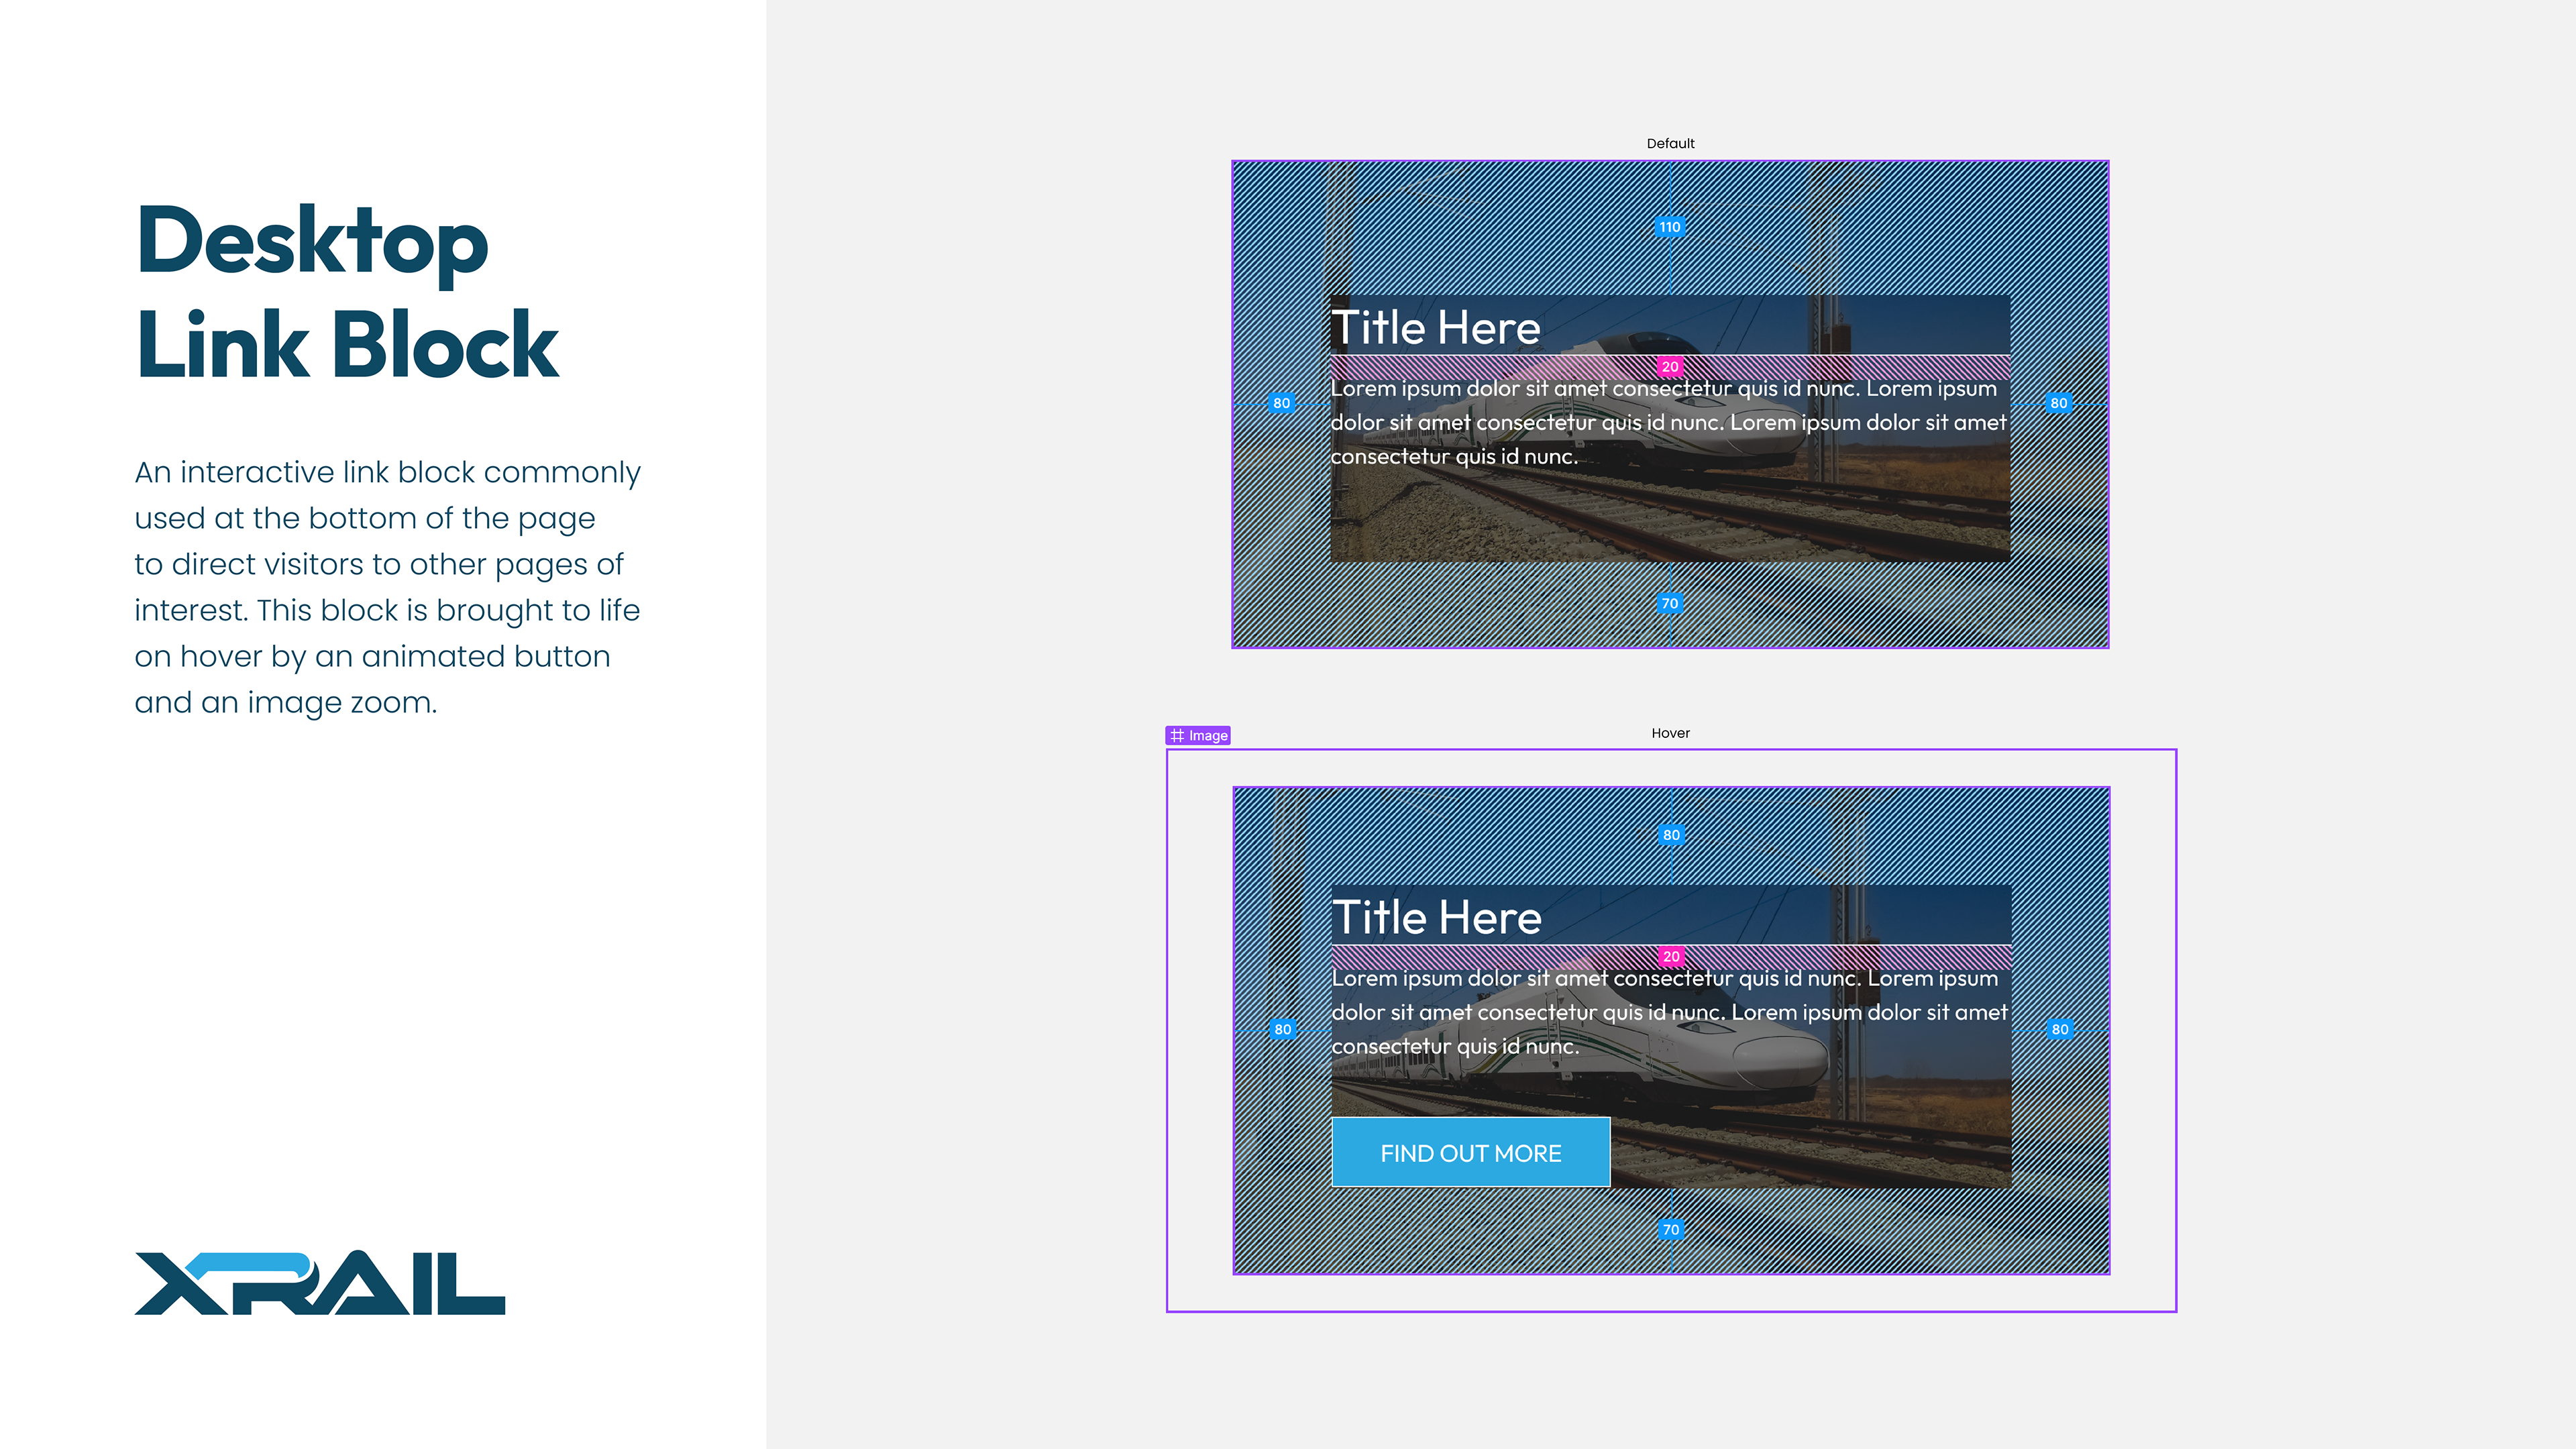The width and height of the screenshot is (2576, 1449).
Task: Click the 110 top spacing badge
Action: point(1670,227)
